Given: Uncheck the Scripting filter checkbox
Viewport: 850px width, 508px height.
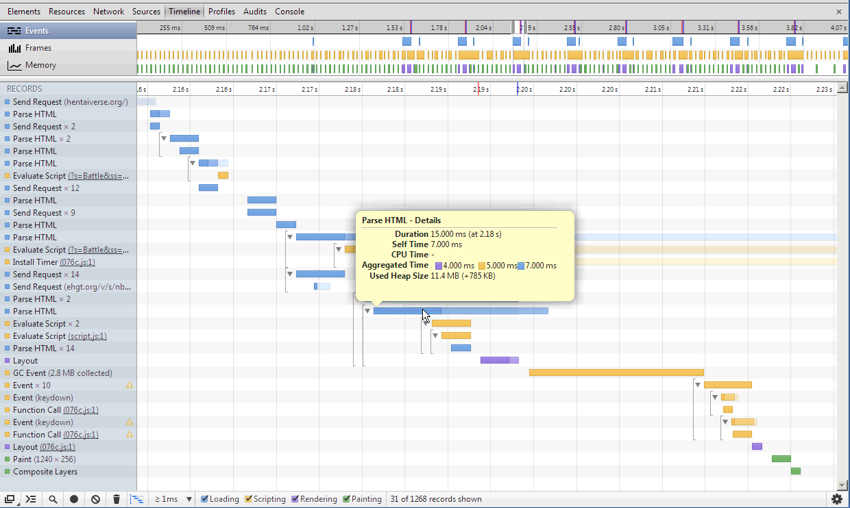Looking at the screenshot, I should pos(249,499).
